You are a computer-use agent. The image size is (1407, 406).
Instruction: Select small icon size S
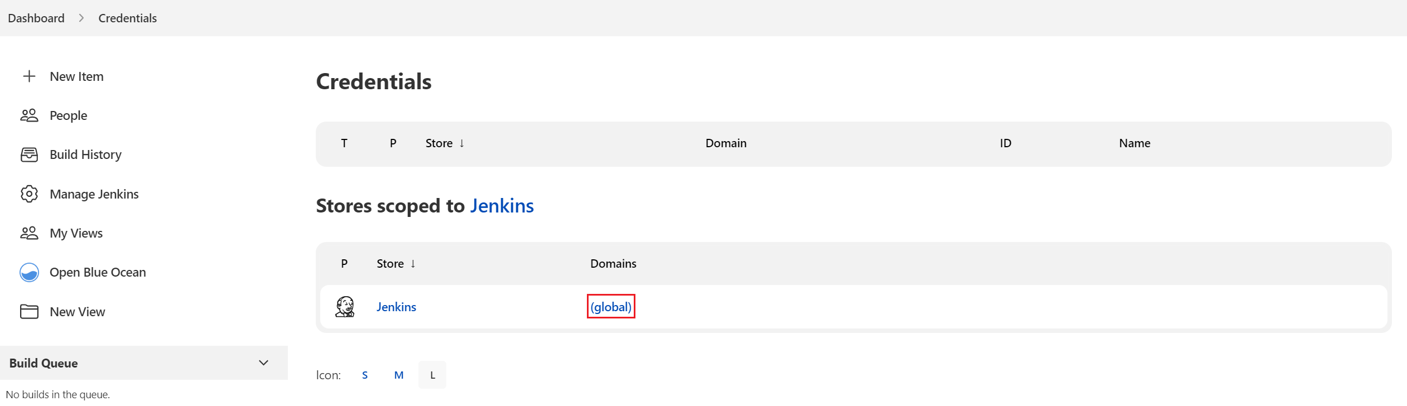pos(365,375)
